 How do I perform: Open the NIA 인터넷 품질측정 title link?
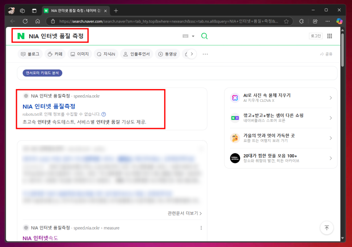pyautogui.click(x=49, y=106)
